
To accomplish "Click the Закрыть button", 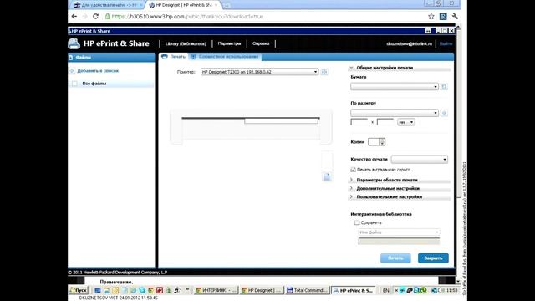I will tap(433, 258).
